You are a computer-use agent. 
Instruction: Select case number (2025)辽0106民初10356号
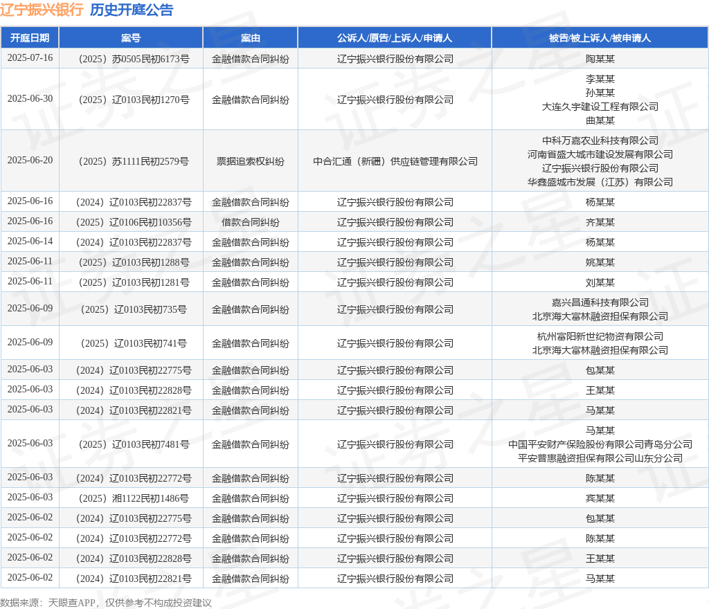click(134, 222)
